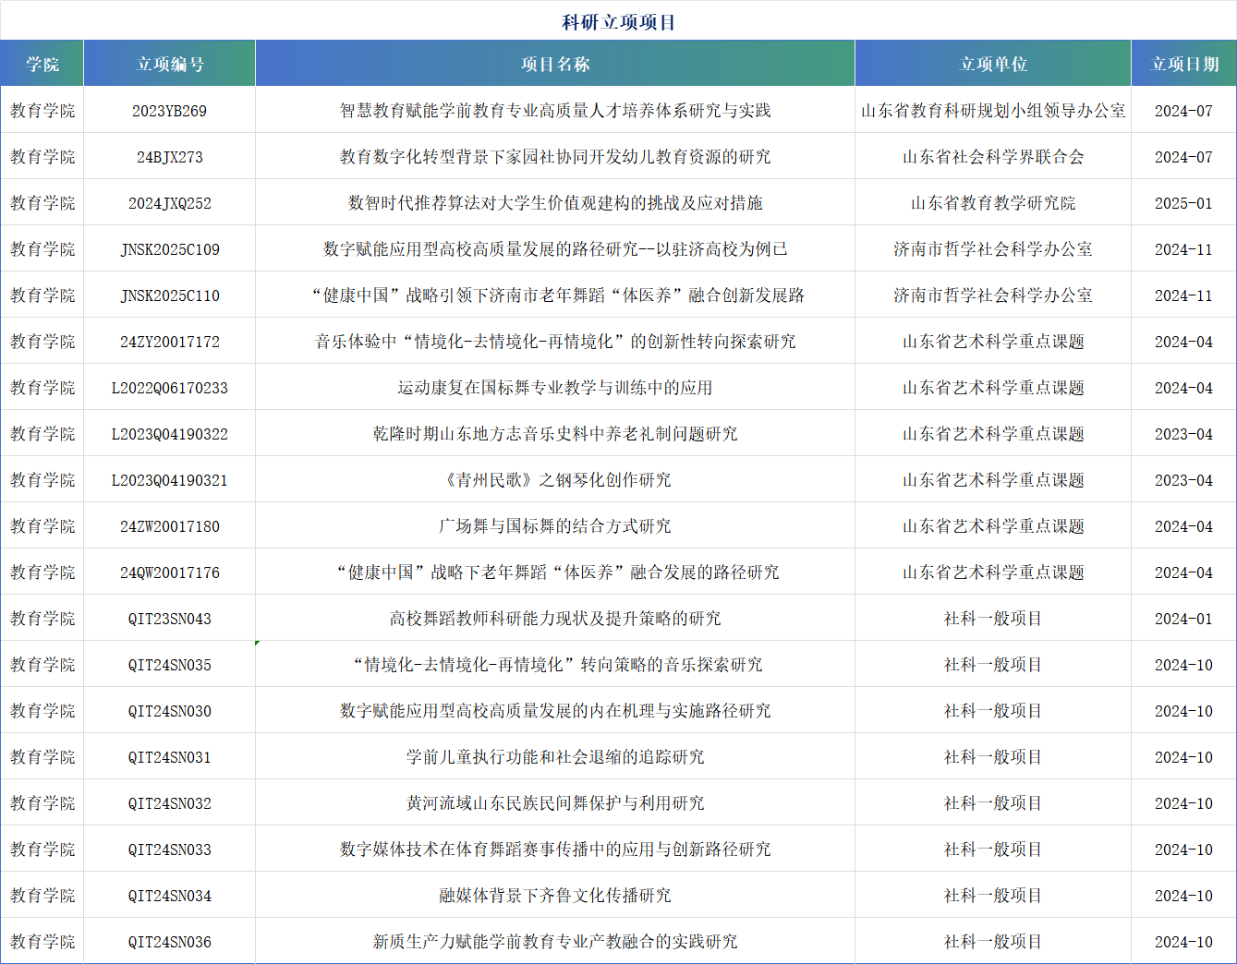Select project 融媒体背景下齐鲁文化传播研究
This screenshot has height=964, width=1237.
coord(555,896)
